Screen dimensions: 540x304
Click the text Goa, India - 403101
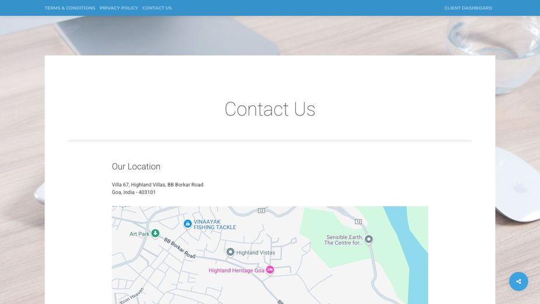134,192
